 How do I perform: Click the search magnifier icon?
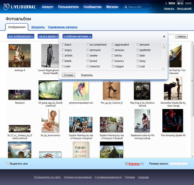126,7
